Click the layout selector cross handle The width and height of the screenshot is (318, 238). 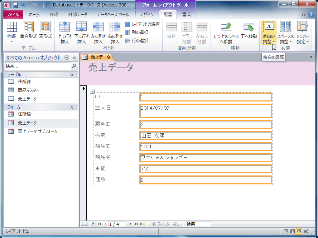coord(92,91)
